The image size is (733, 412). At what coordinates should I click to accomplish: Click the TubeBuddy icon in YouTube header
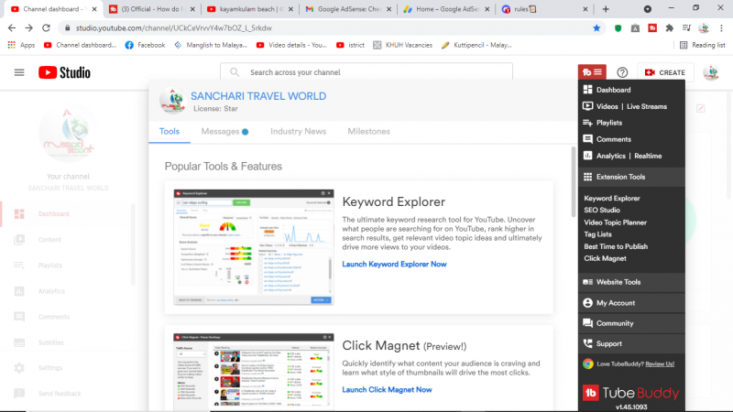point(592,72)
